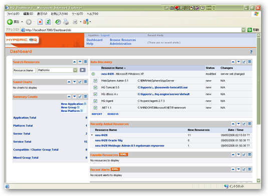Click the Browse Resources navigation link

click(x=123, y=40)
